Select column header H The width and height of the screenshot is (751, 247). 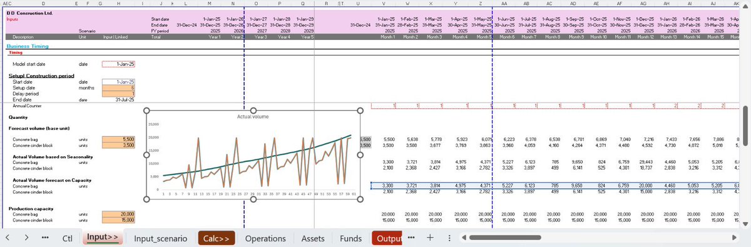pos(118,3)
